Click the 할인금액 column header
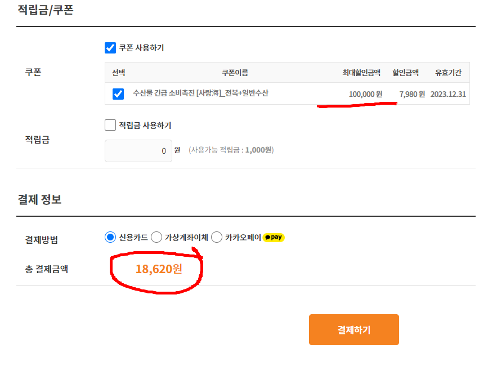This screenshot has height=366, width=479. click(x=405, y=73)
